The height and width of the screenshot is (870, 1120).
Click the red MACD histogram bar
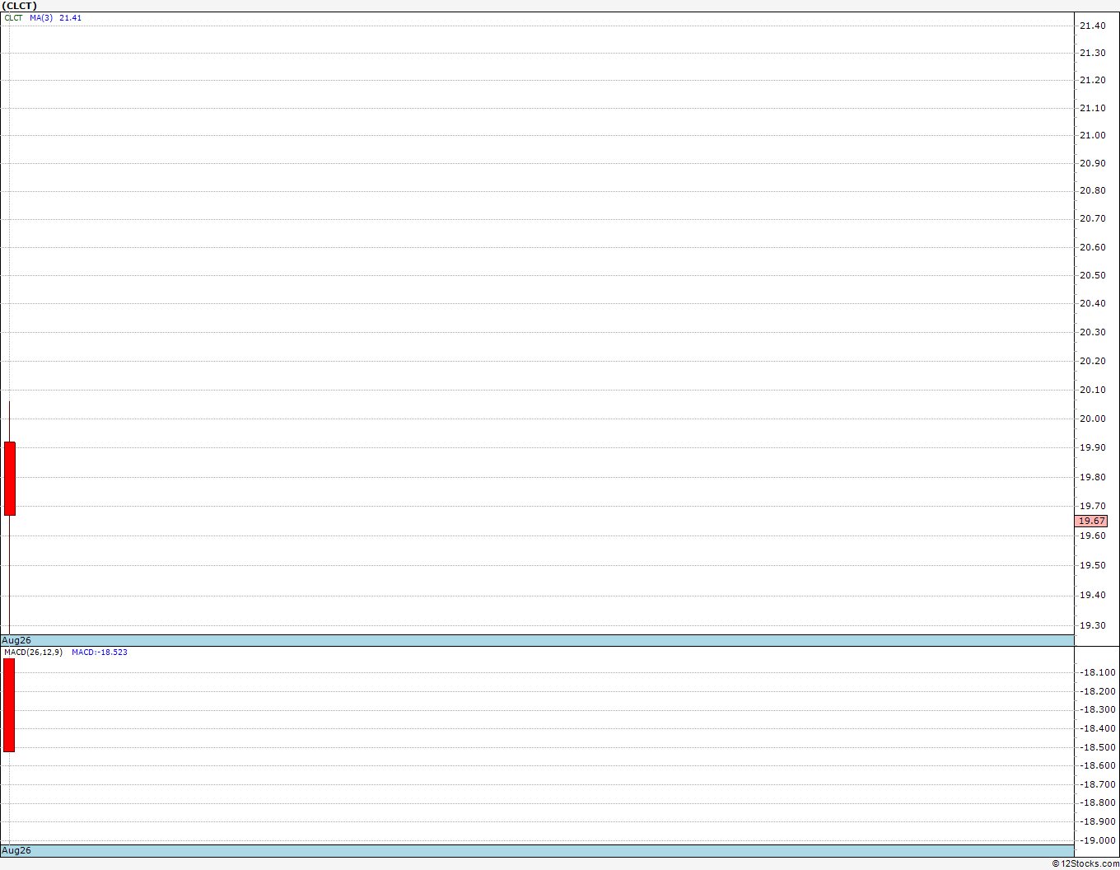(9, 704)
